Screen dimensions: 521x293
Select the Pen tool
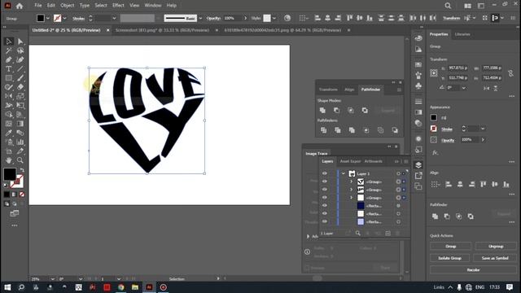[9, 59]
